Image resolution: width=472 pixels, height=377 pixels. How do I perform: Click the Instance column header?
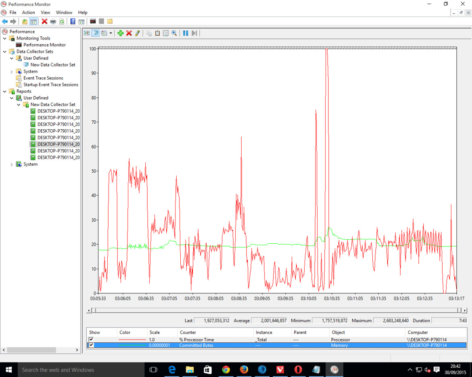coord(272,332)
